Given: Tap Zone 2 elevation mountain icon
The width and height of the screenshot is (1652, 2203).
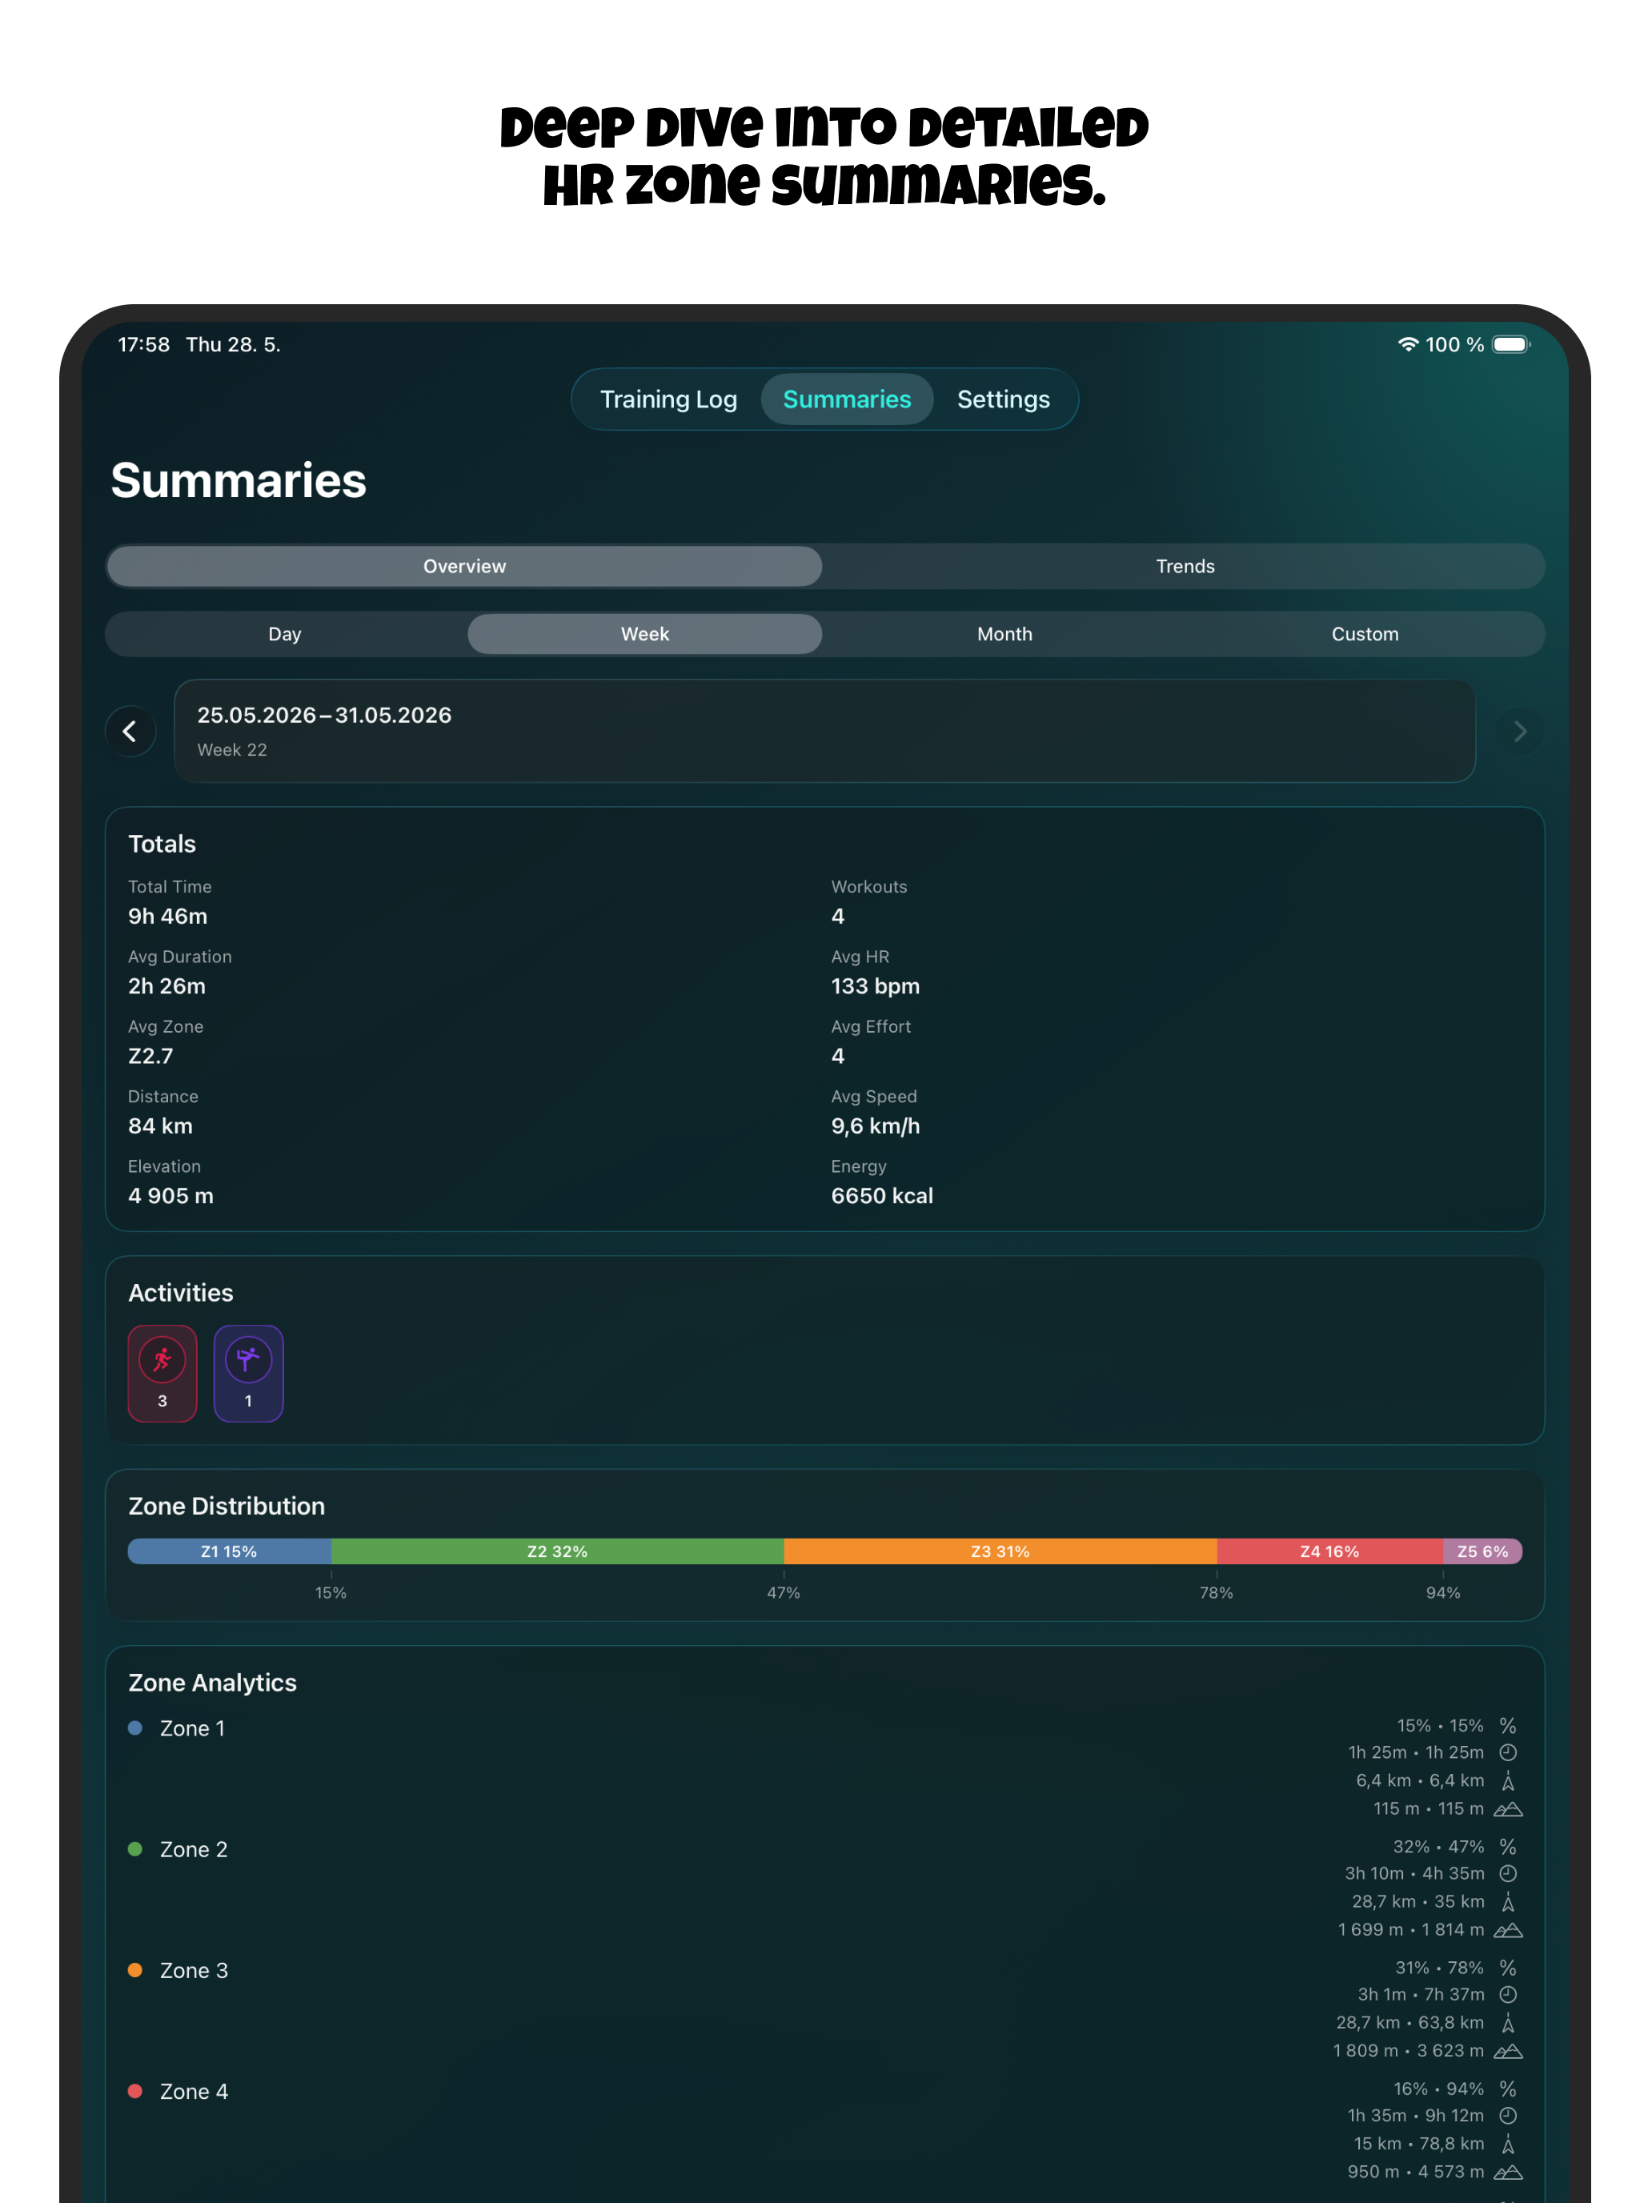Looking at the screenshot, I should [x=1508, y=1930].
